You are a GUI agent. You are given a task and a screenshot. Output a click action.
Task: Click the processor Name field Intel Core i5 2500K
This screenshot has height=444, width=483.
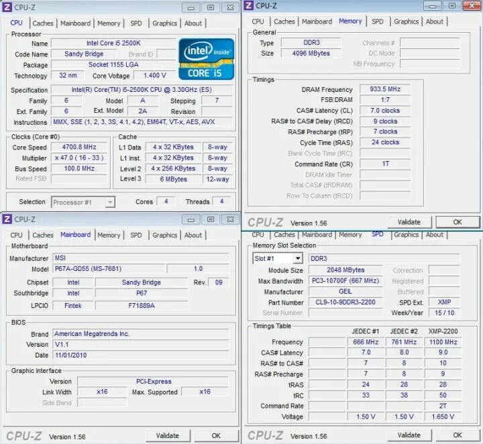point(113,43)
